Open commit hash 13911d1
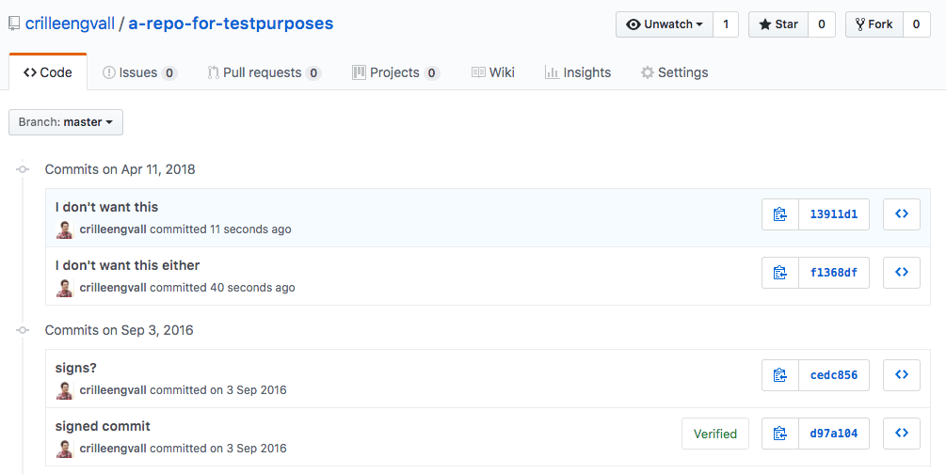Viewport: 946px width, 474px height. coord(834,214)
